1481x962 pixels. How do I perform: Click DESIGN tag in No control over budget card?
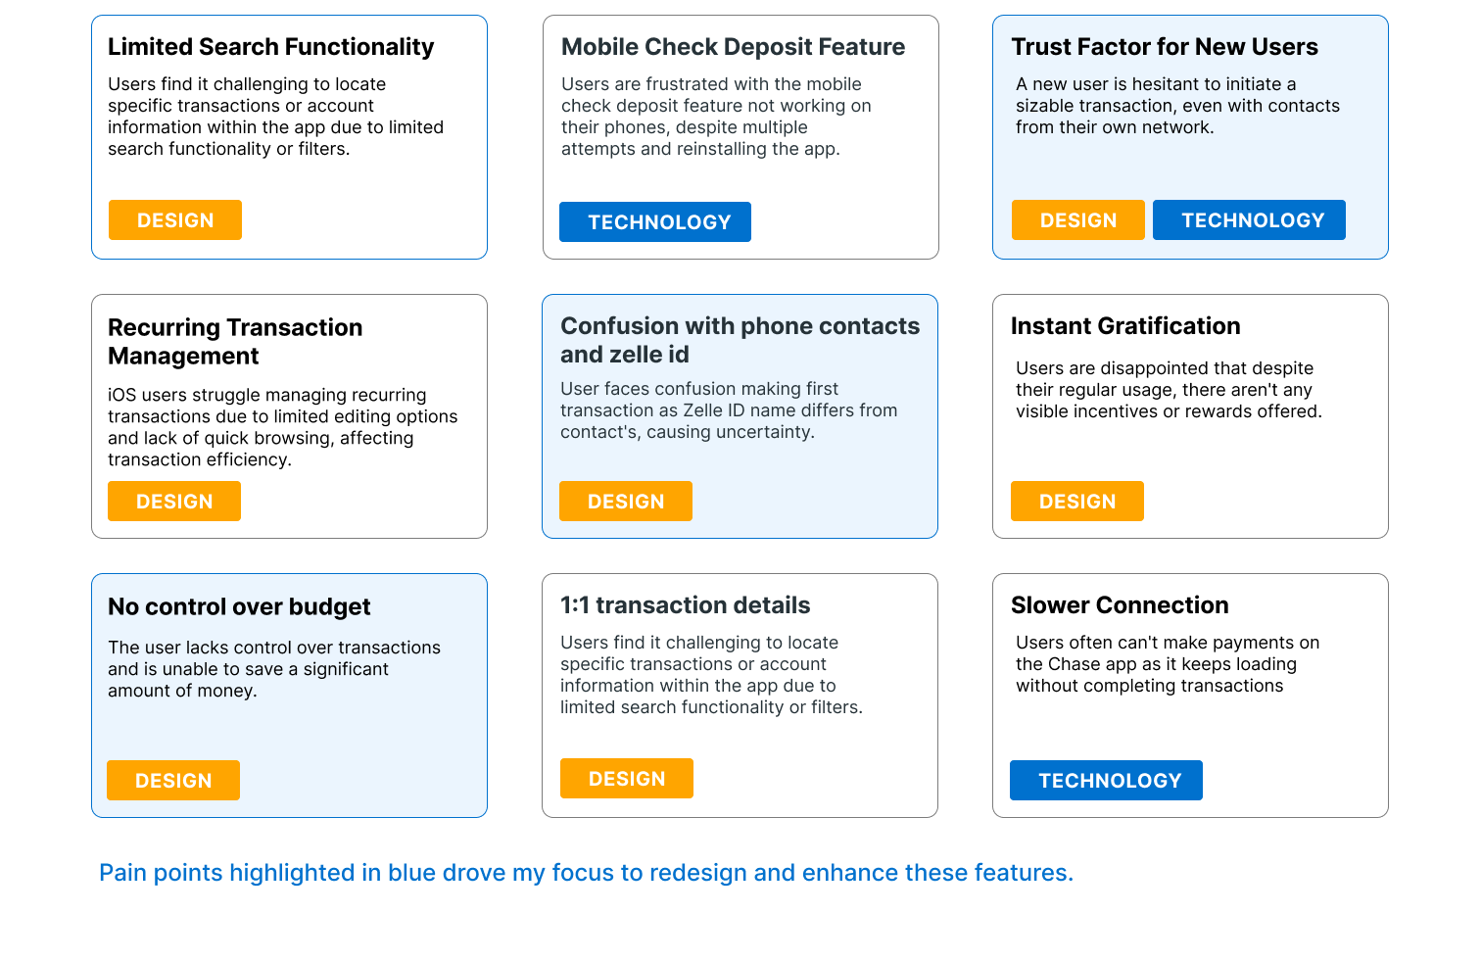[x=173, y=781]
